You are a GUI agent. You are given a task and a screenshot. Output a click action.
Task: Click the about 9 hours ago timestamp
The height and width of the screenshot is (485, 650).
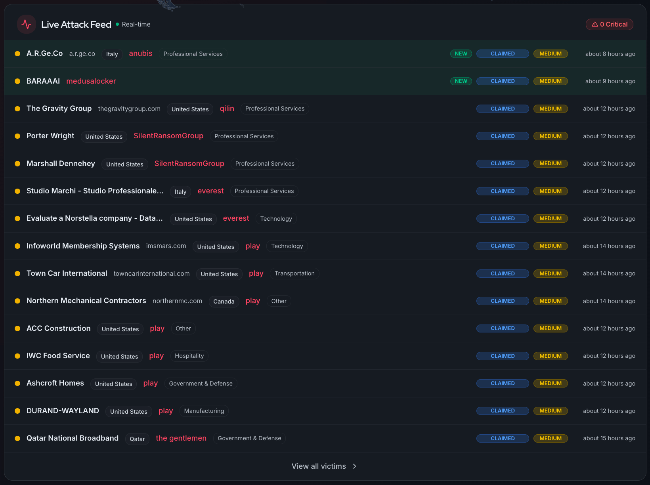point(610,81)
